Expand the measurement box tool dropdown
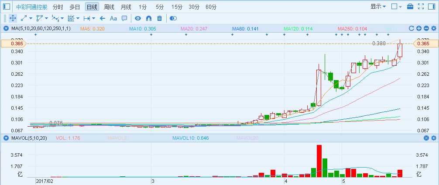 pos(78,18)
